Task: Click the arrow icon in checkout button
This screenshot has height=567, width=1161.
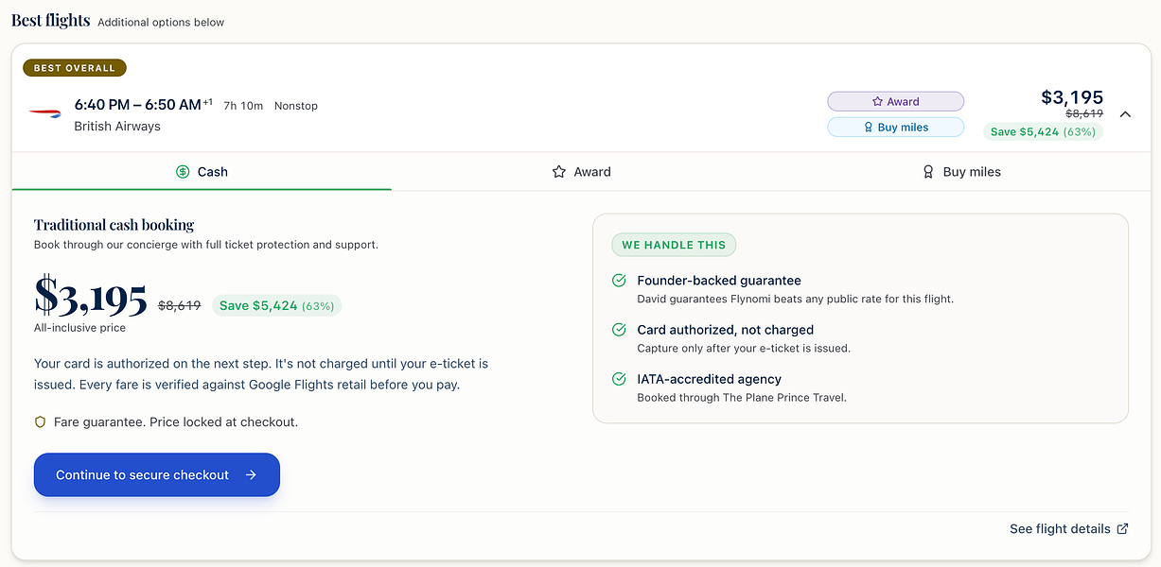Action: point(251,475)
